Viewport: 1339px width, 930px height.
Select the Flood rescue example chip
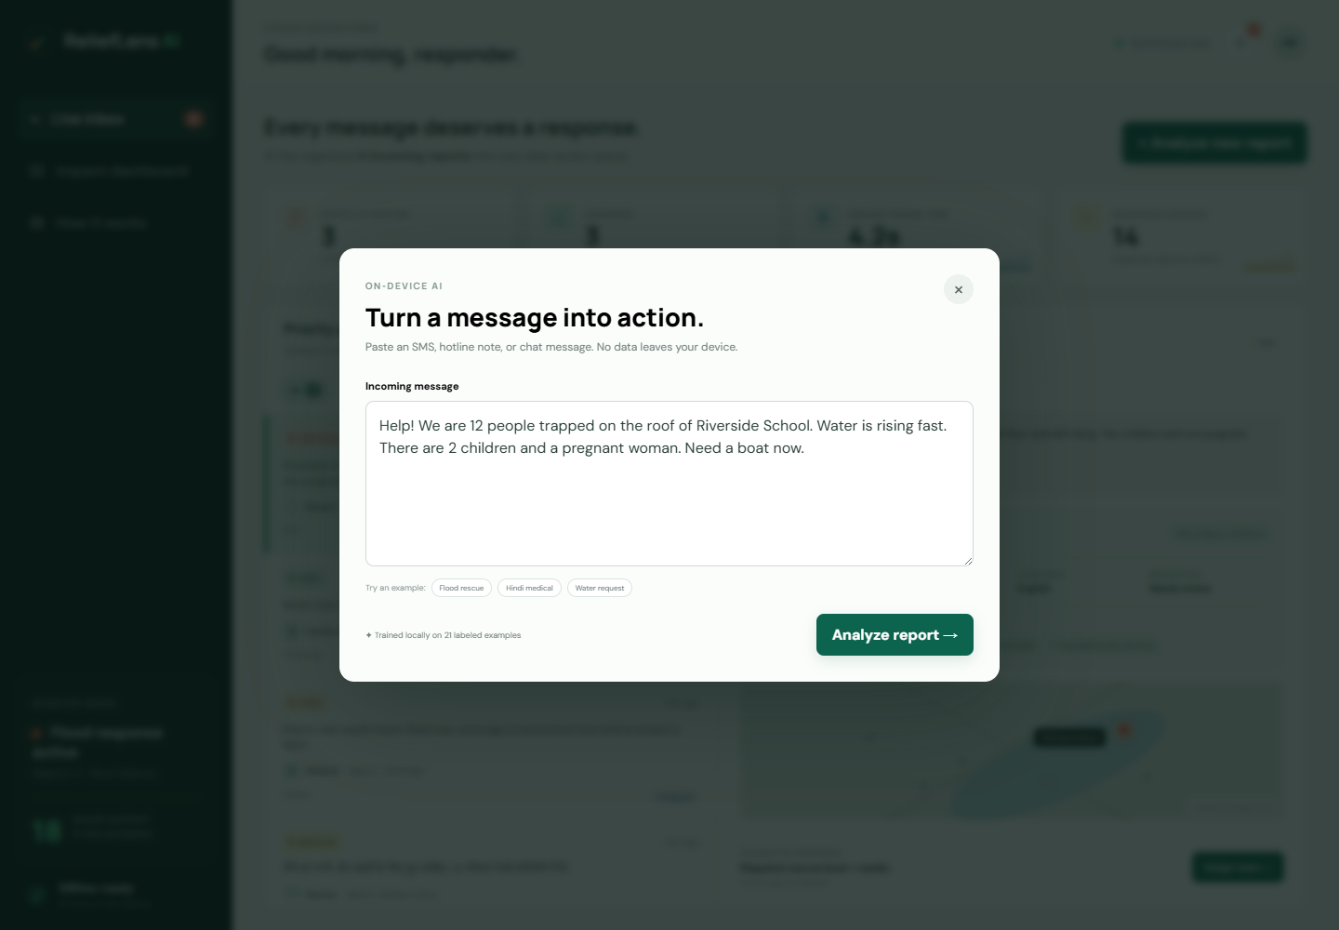click(x=461, y=588)
